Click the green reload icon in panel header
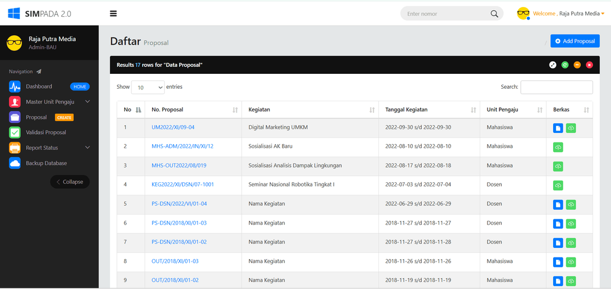 (x=564, y=65)
